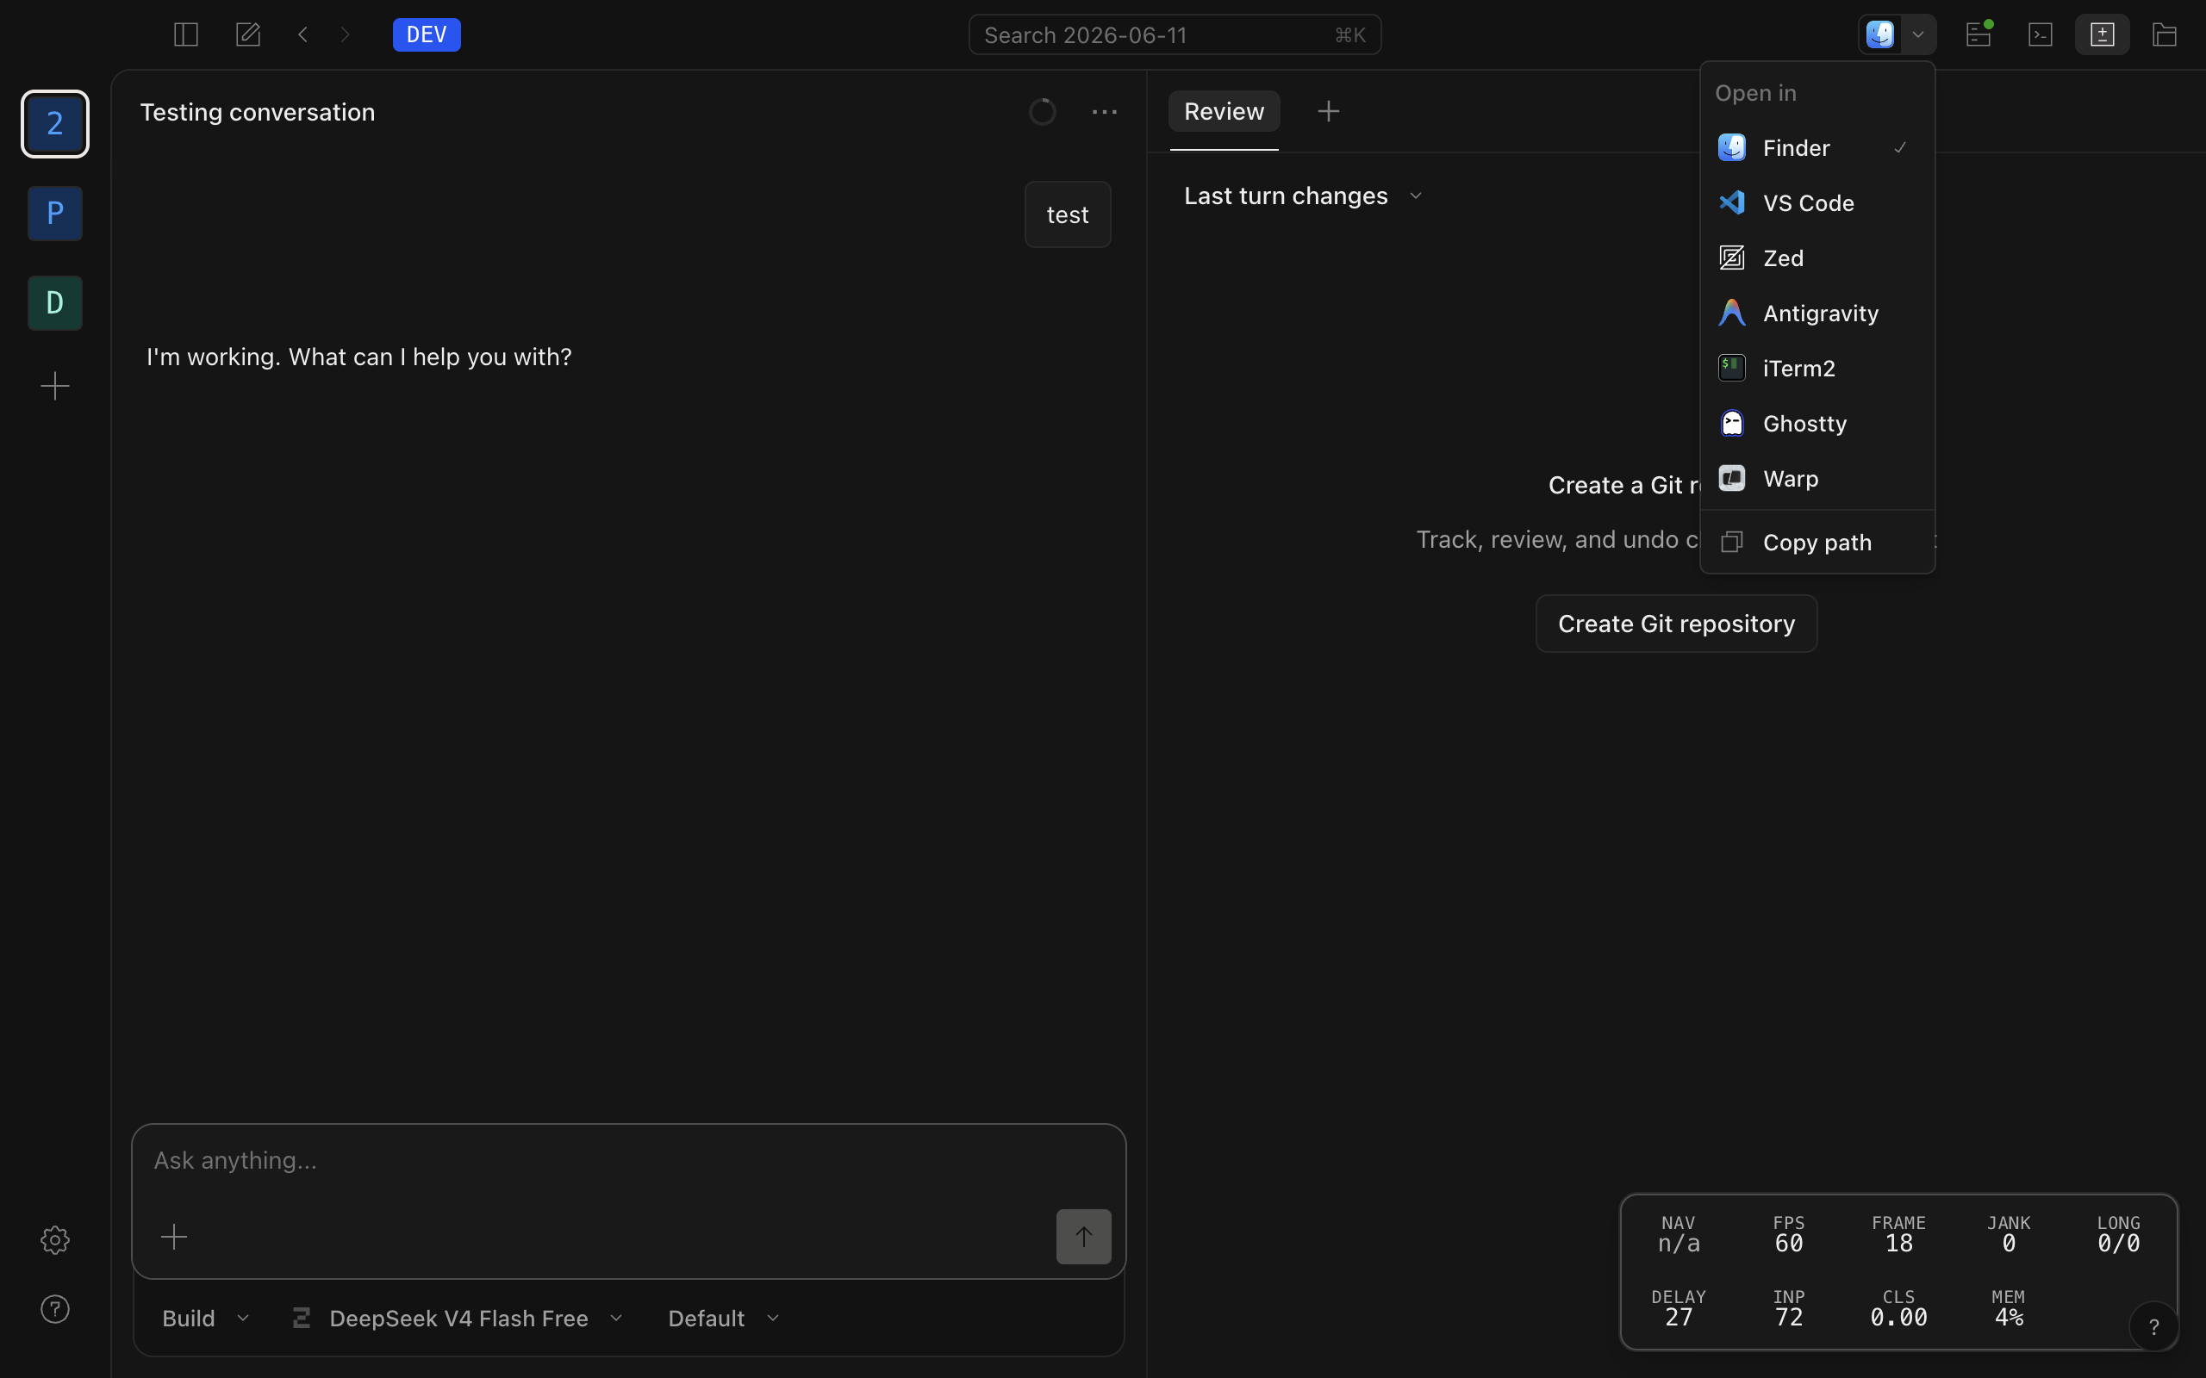Image resolution: width=2206 pixels, height=1378 pixels.
Task: Toggle the left sidebar panel icon
Action: click(x=186, y=34)
